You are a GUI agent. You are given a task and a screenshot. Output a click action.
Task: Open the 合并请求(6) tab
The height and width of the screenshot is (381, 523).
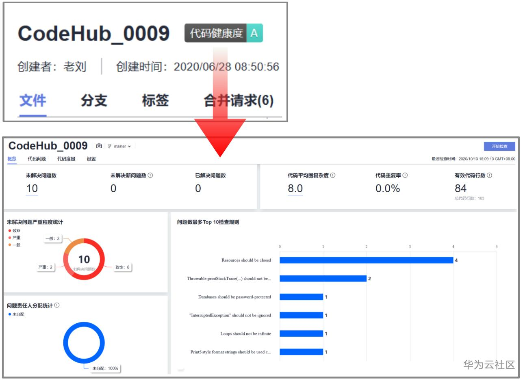239,101
